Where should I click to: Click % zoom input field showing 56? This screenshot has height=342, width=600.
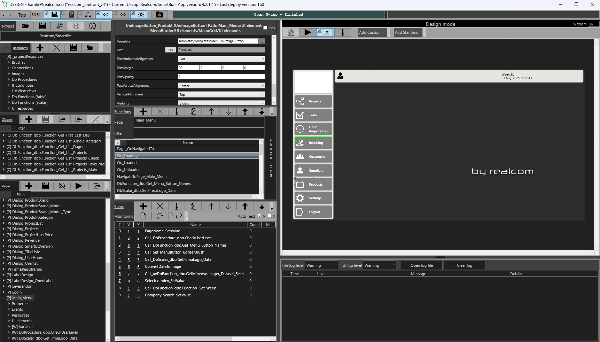(x=593, y=24)
